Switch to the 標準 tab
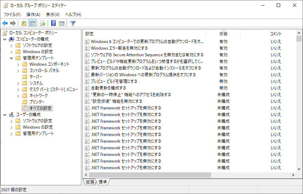303x194 pixels. [x=103, y=182]
